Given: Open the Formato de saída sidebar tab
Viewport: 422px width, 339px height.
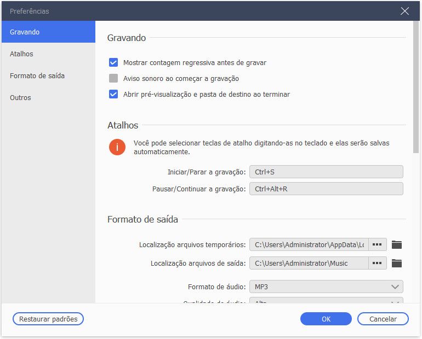Looking at the screenshot, I should coord(48,75).
